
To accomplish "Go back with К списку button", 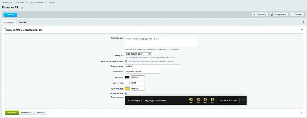I will tap(10, 14).
